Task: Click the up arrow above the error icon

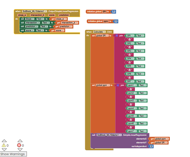Action: (20, 141)
